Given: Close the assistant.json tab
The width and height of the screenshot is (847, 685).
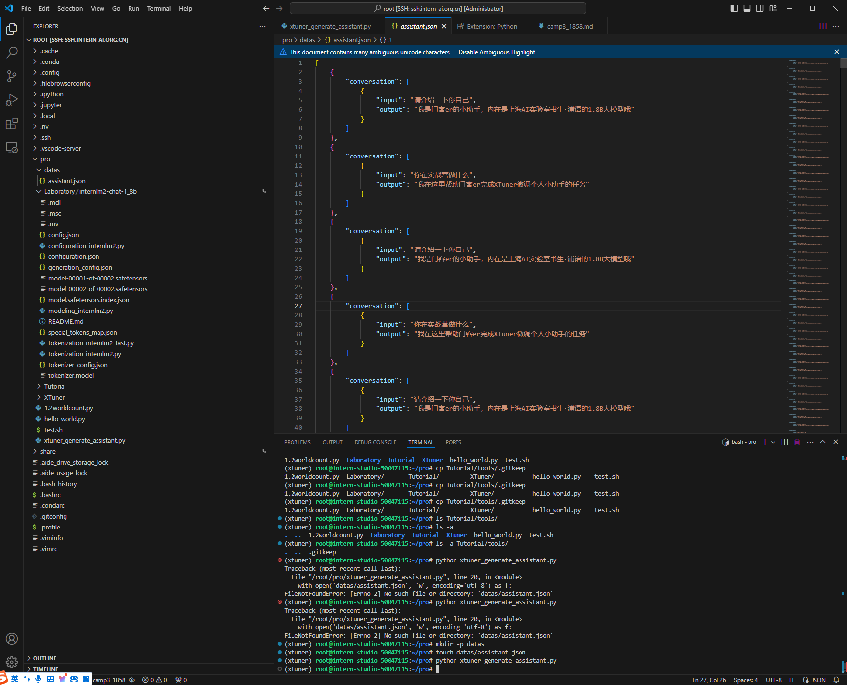Looking at the screenshot, I should (444, 26).
